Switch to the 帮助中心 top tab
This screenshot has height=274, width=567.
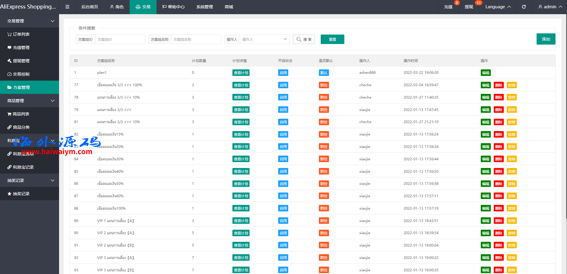point(173,7)
